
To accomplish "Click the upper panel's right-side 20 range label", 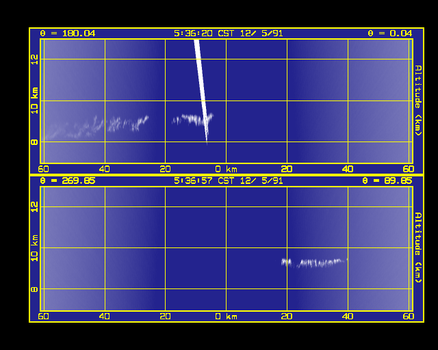I will [287, 169].
